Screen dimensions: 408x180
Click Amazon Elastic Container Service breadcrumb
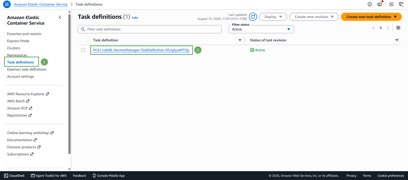pos(41,4)
